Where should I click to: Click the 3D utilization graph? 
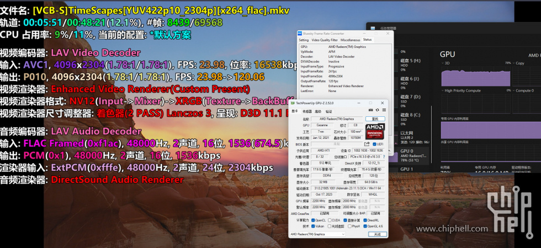click(x=475, y=76)
